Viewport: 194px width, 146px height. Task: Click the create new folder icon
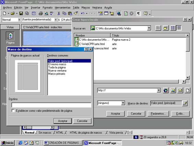[166, 28]
